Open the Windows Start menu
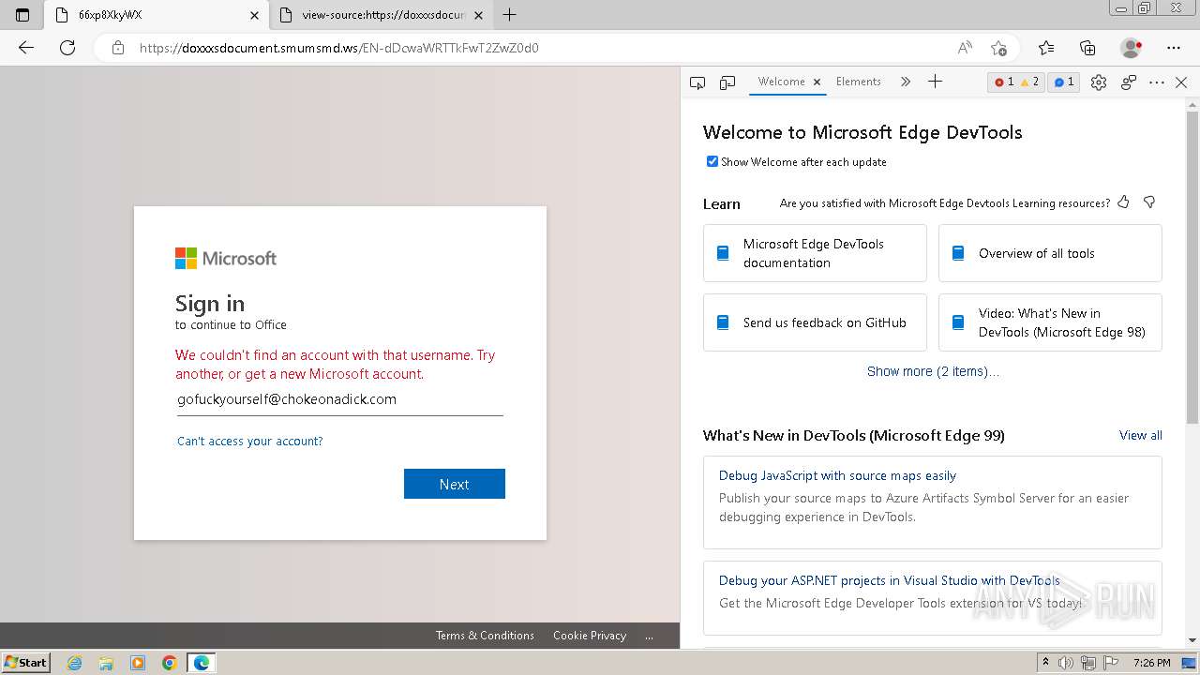The height and width of the screenshot is (675, 1200). 26,663
